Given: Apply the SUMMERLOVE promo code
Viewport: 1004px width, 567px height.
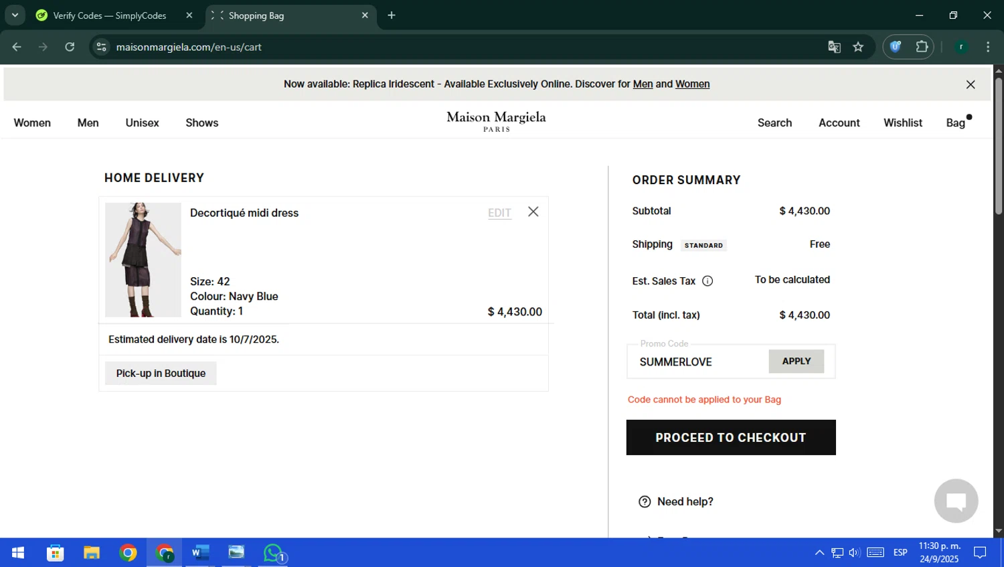Looking at the screenshot, I should [797, 361].
